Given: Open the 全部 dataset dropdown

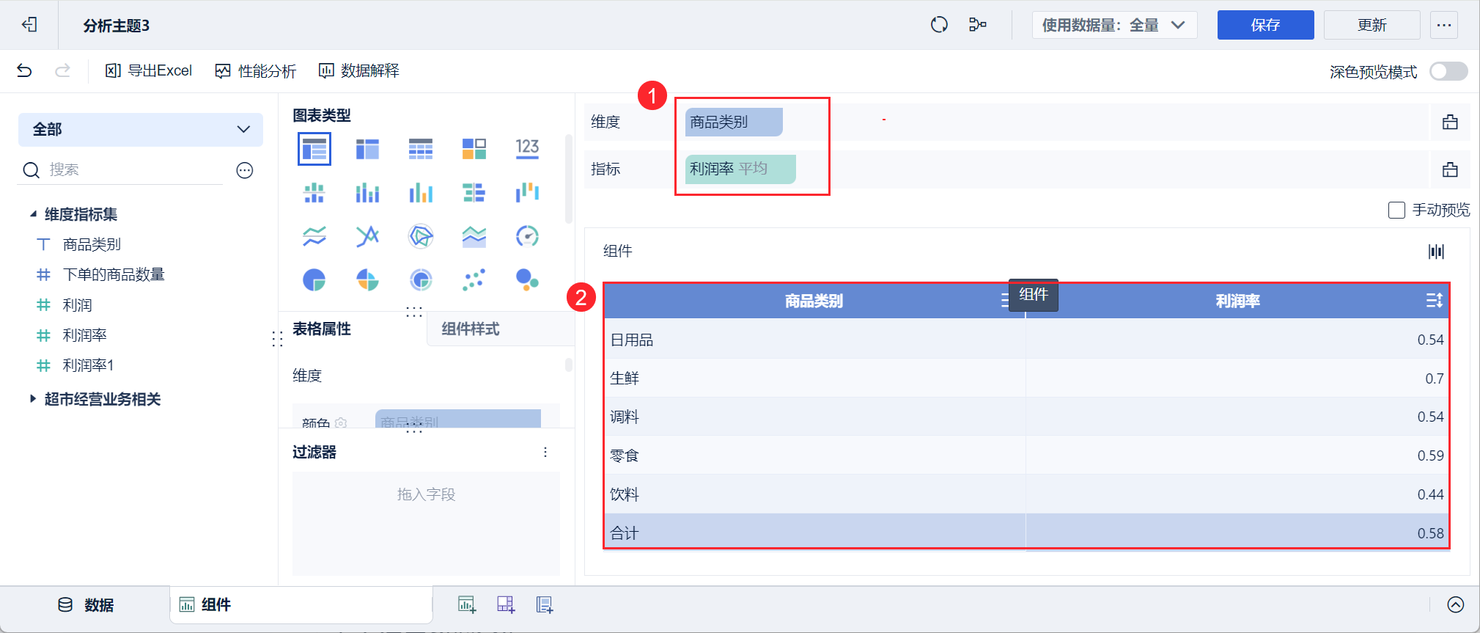Looking at the screenshot, I should click(x=141, y=129).
